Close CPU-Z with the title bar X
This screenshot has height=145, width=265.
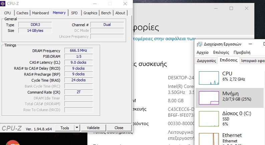[x=125, y=4]
